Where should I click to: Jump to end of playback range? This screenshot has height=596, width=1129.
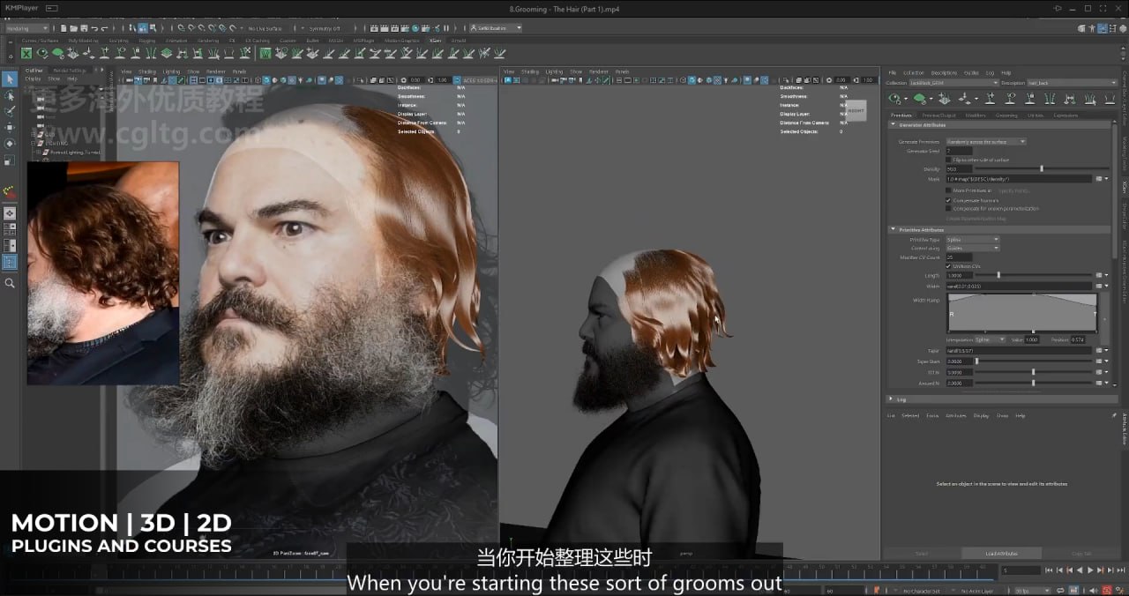click(1121, 570)
